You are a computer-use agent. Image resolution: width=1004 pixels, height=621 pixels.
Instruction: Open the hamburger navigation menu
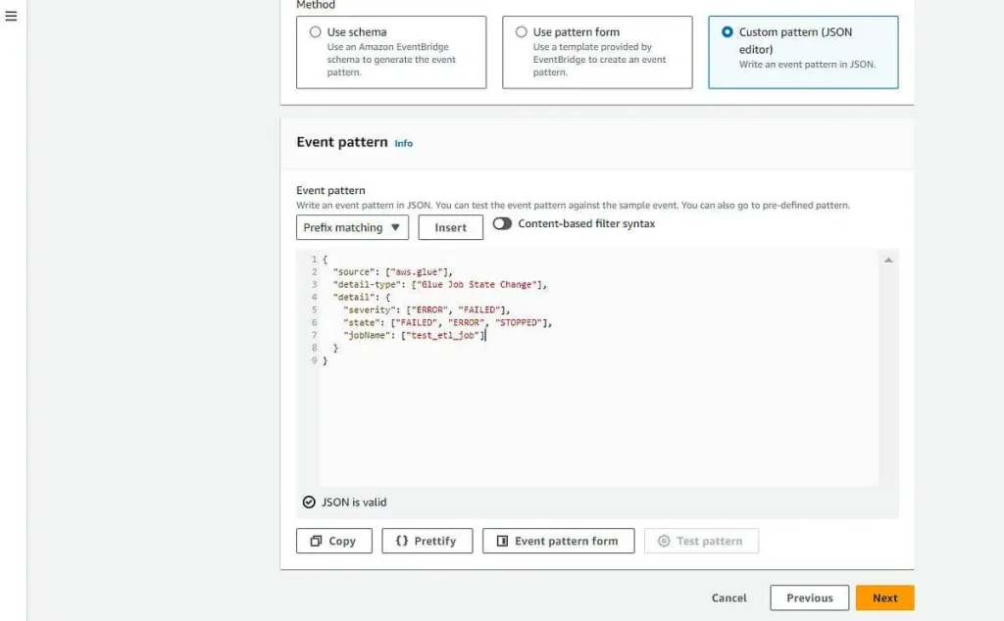(x=11, y=16)
